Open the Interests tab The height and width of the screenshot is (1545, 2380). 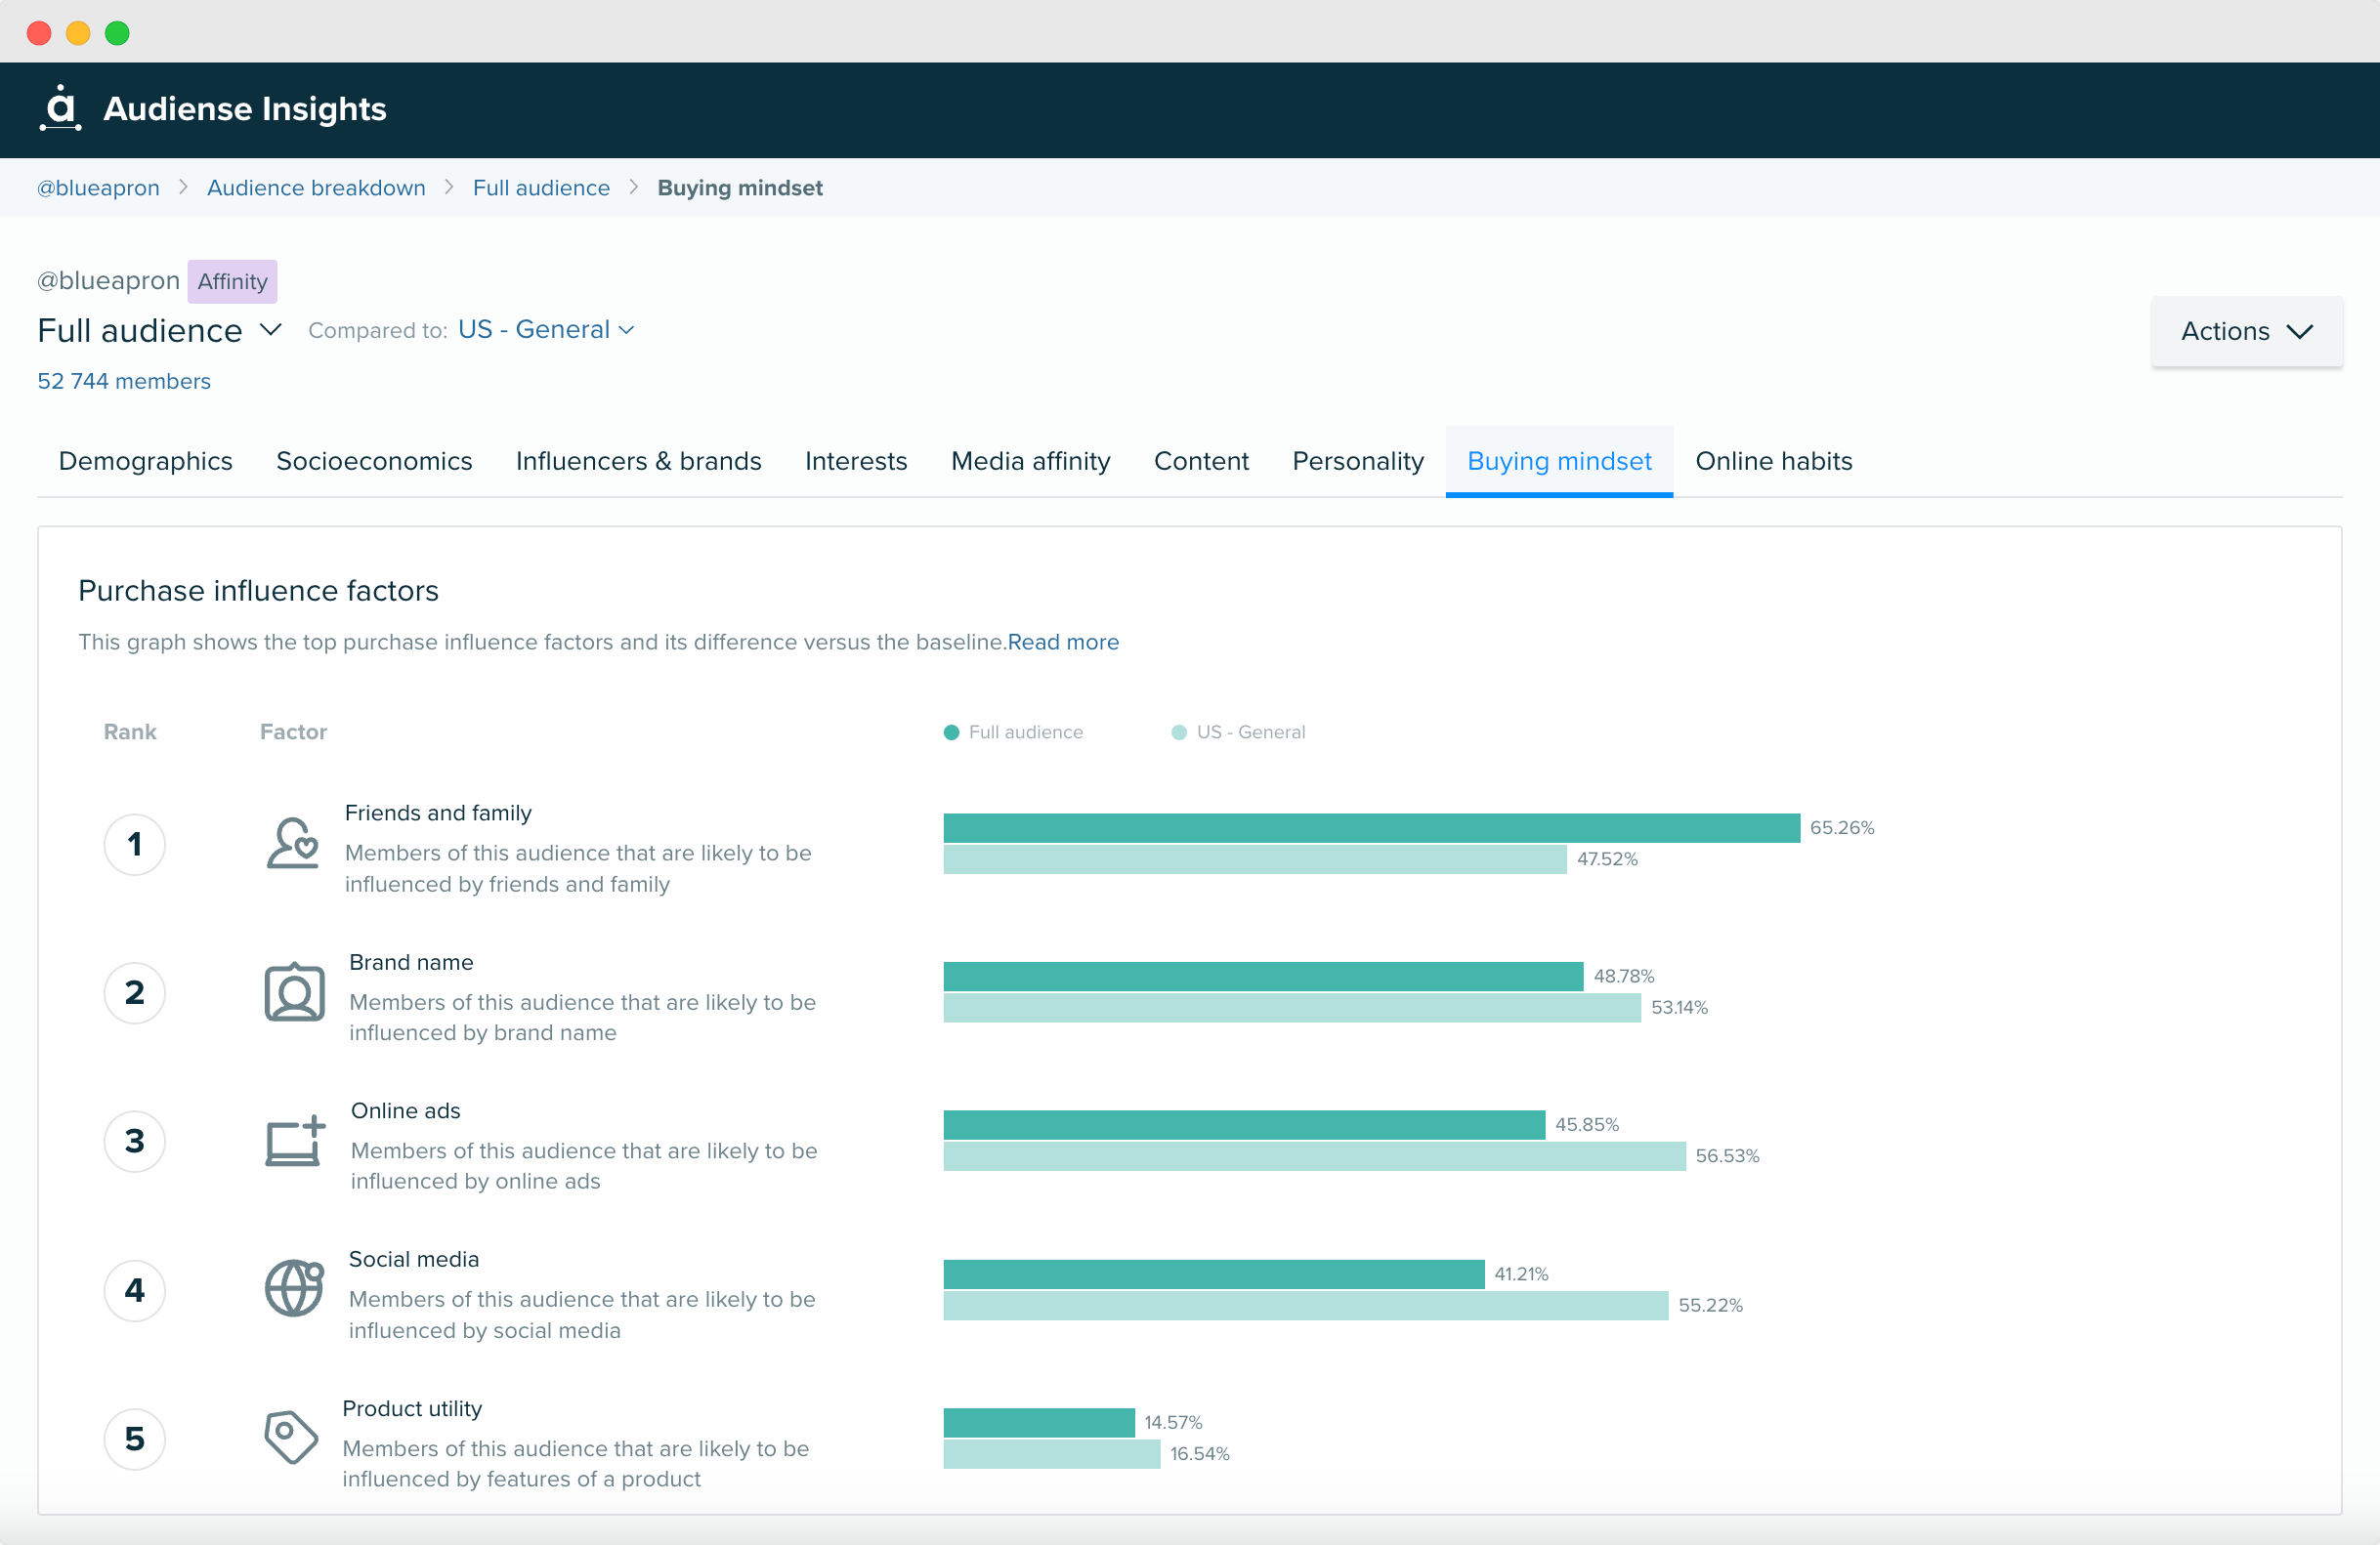click(x=856, y=462)
